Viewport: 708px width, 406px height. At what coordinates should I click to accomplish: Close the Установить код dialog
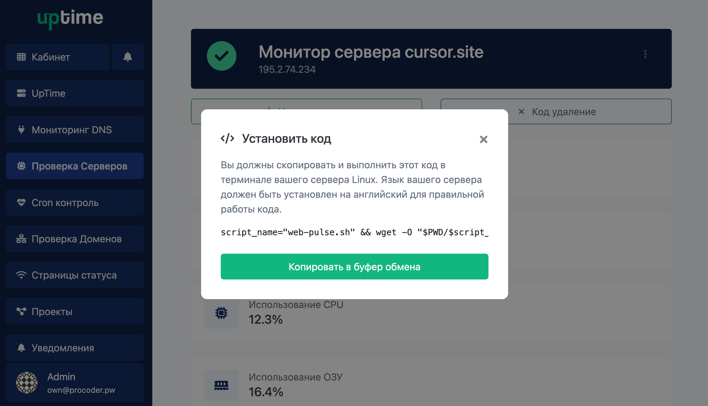(484, 139)
